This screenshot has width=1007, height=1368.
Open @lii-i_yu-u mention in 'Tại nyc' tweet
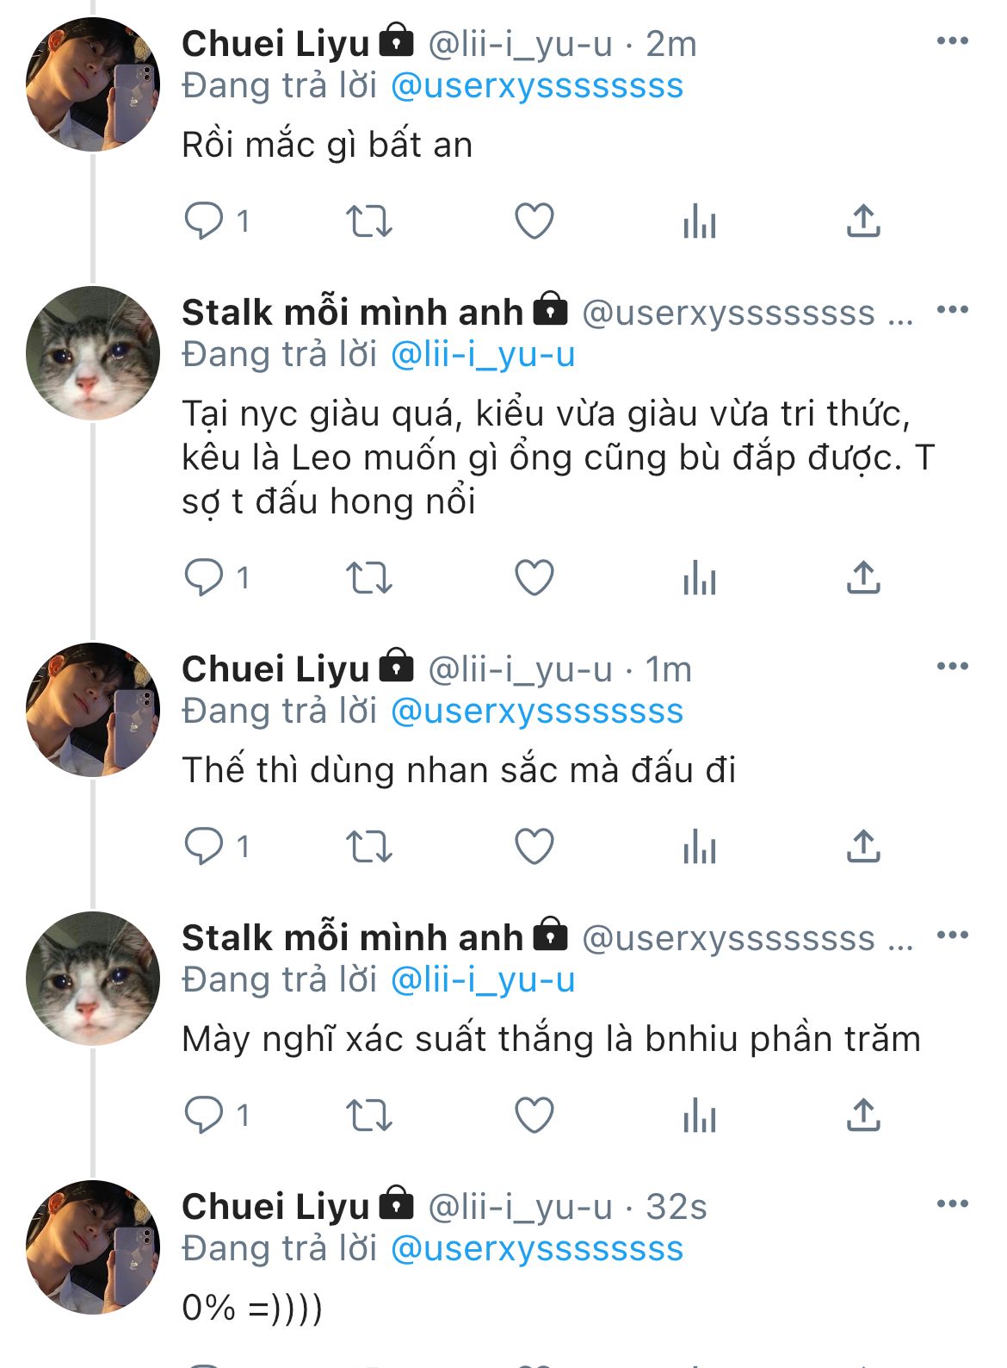click(x=483, y=355)
